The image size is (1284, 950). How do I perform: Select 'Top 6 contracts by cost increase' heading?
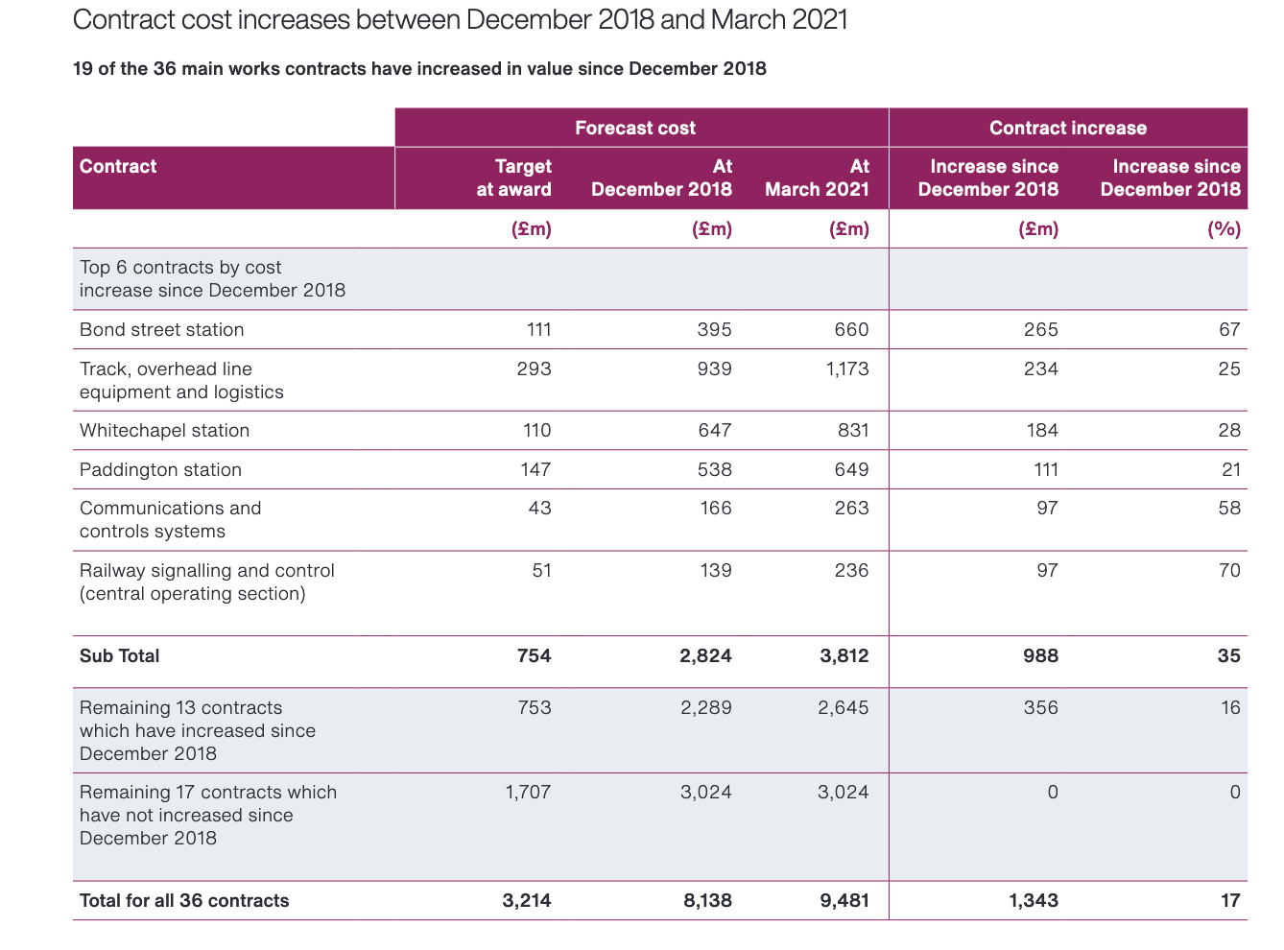[213, 278]
